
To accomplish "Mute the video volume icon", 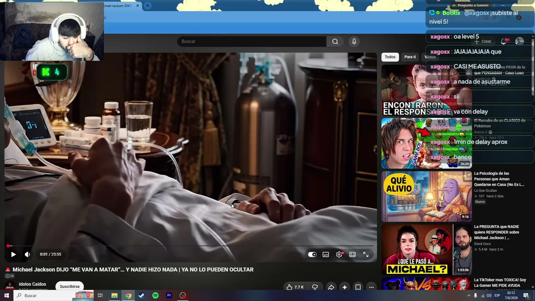I will (x=27, y=254).
